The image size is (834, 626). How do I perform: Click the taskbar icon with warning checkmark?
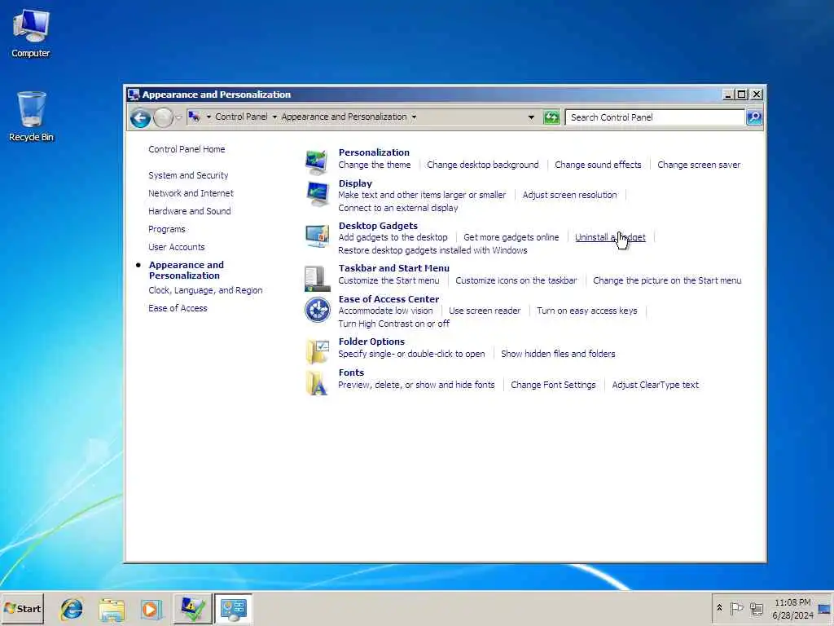192,609
